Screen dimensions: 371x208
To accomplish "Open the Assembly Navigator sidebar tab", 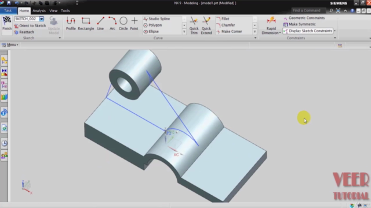I will point(4,61).
